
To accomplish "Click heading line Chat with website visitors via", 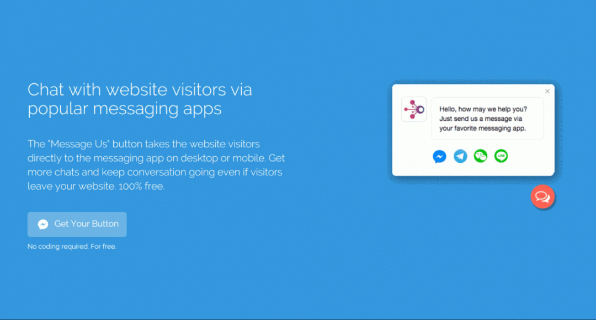I will (140, 90).
